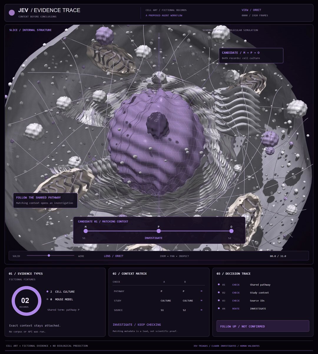Image resolution: width=318 pixels, height=354 pixels.
Task: Click the CULTURE cell in column A
Action: coord(166,301)
